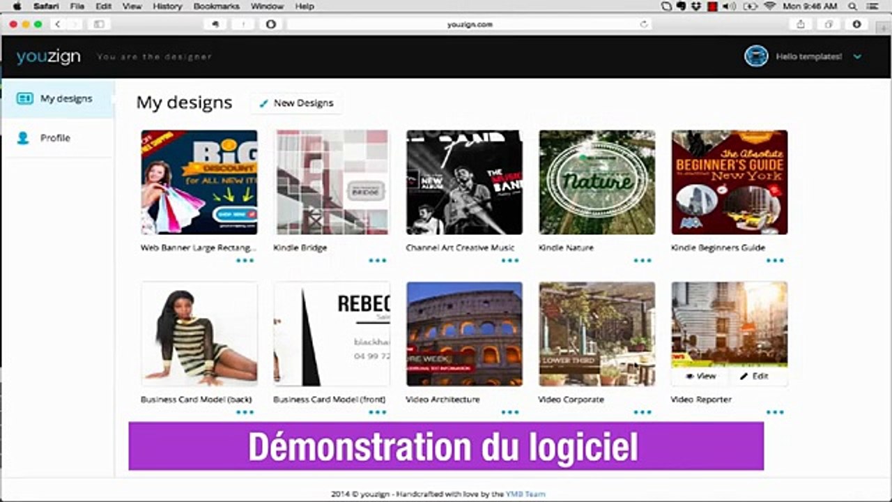Open Notification Center icon
Viewport: 892px width, 502px height.
874,6
